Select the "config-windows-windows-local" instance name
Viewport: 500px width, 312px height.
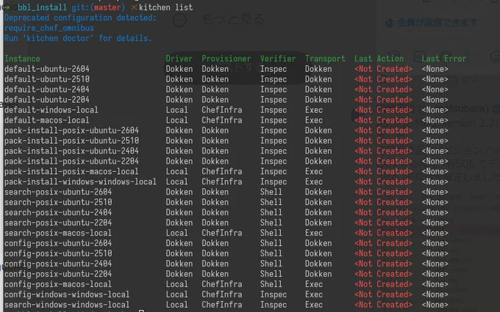click(67, 294)
